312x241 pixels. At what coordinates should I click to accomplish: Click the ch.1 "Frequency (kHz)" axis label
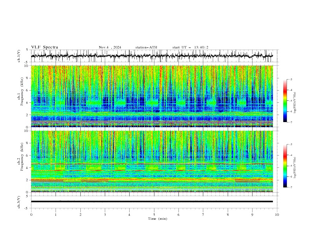click(22, 91)
